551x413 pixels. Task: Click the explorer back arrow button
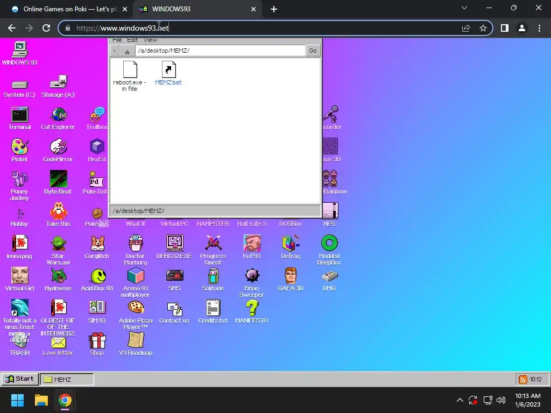pyautogui.click(x=115, y=51)
